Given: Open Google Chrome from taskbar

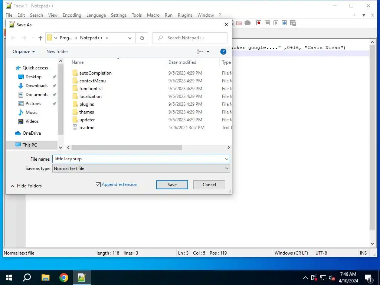Looking at the screenshot, I should click(x=64, y=278).
